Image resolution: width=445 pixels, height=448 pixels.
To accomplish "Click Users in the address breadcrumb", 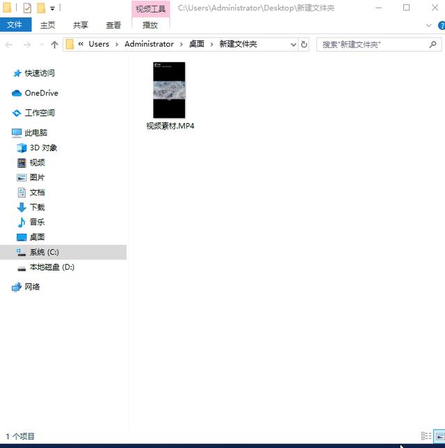I will [99, 44].
